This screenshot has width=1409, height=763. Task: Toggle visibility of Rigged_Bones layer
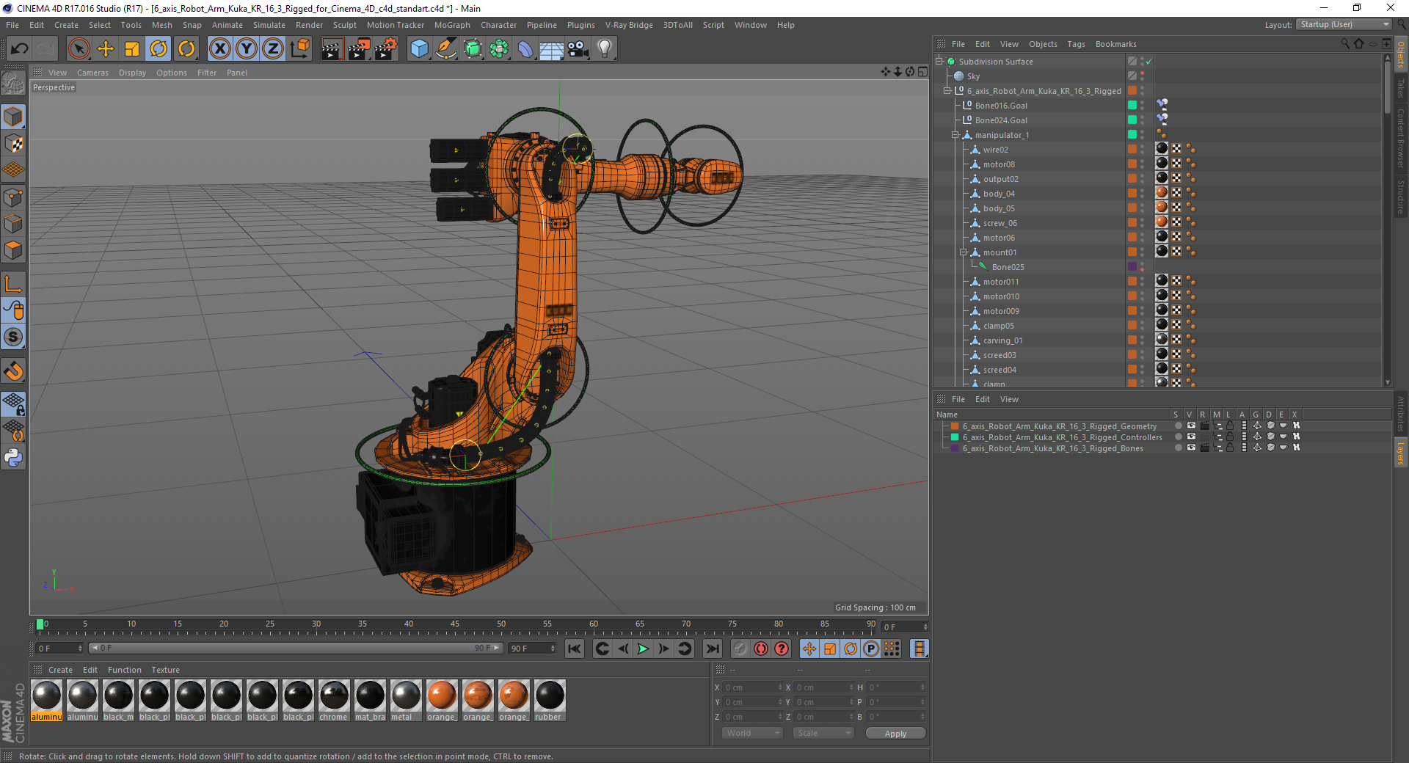pos(1191,448)
